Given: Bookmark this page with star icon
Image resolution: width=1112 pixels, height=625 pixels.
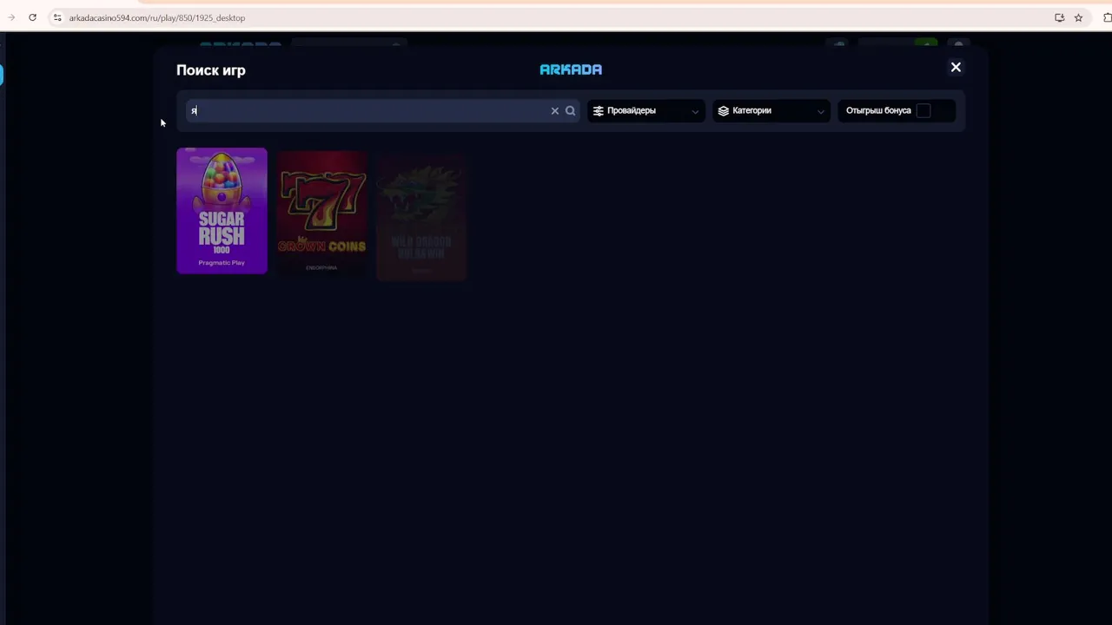Looking at the screenshot, I should (x=1078, y=17).
